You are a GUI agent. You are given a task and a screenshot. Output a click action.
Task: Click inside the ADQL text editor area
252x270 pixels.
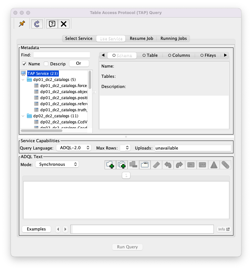point(126,200)
